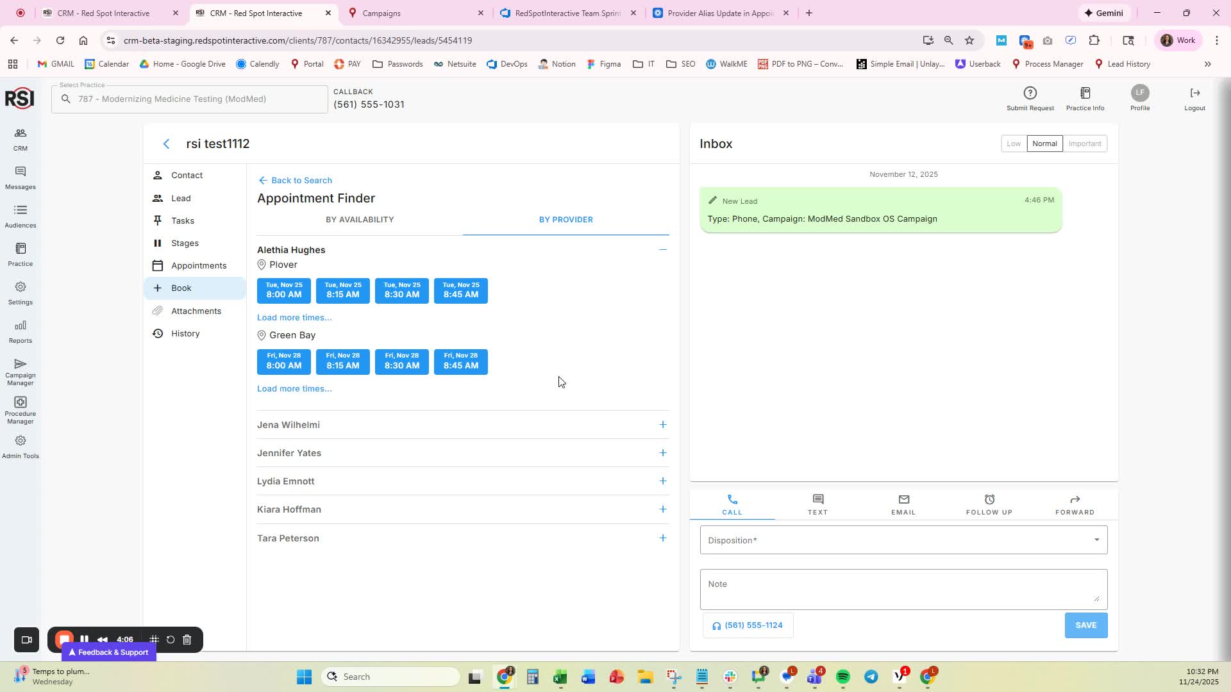1231x692 pixels.
Task: Open the Follow Up action tab
Action: tap(989, 504)
